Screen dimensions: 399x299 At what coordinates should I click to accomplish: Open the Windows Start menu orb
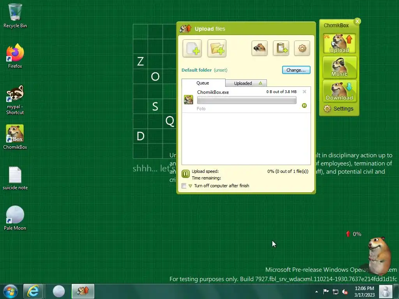pos(11,291)
